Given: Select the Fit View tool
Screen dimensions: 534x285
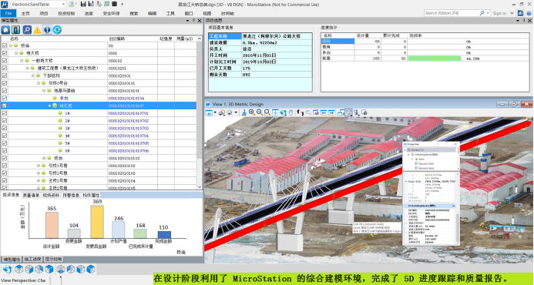Looking at the screenshot, I should [x=275, y=112].
